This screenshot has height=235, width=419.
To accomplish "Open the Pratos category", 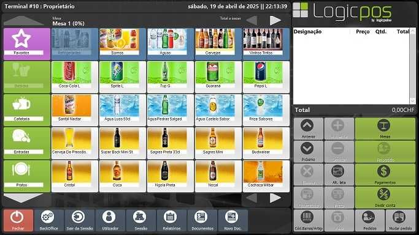I will point(27,176).
